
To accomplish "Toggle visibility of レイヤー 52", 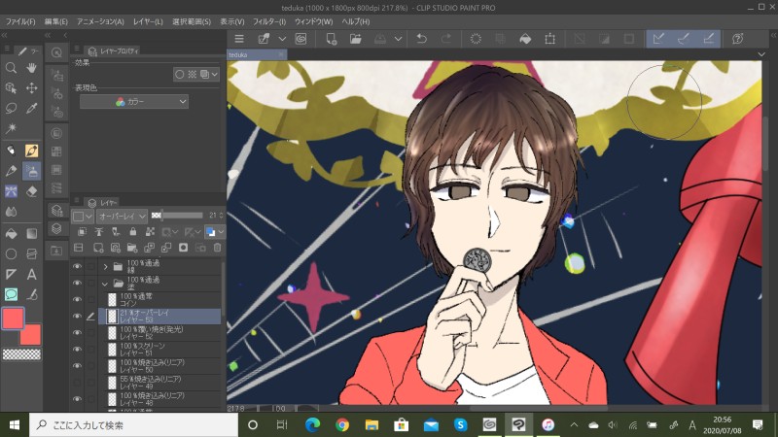I will coord(78,332).
